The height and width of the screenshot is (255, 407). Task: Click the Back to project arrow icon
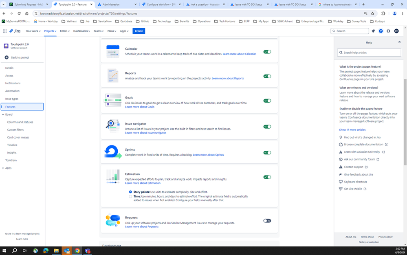7,57
